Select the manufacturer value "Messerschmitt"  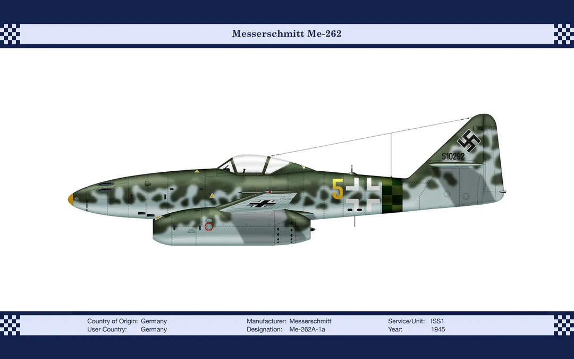(310, 321)
